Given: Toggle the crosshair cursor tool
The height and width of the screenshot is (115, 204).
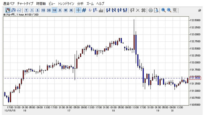Looking at the screenshot, I should pos(78,10).
